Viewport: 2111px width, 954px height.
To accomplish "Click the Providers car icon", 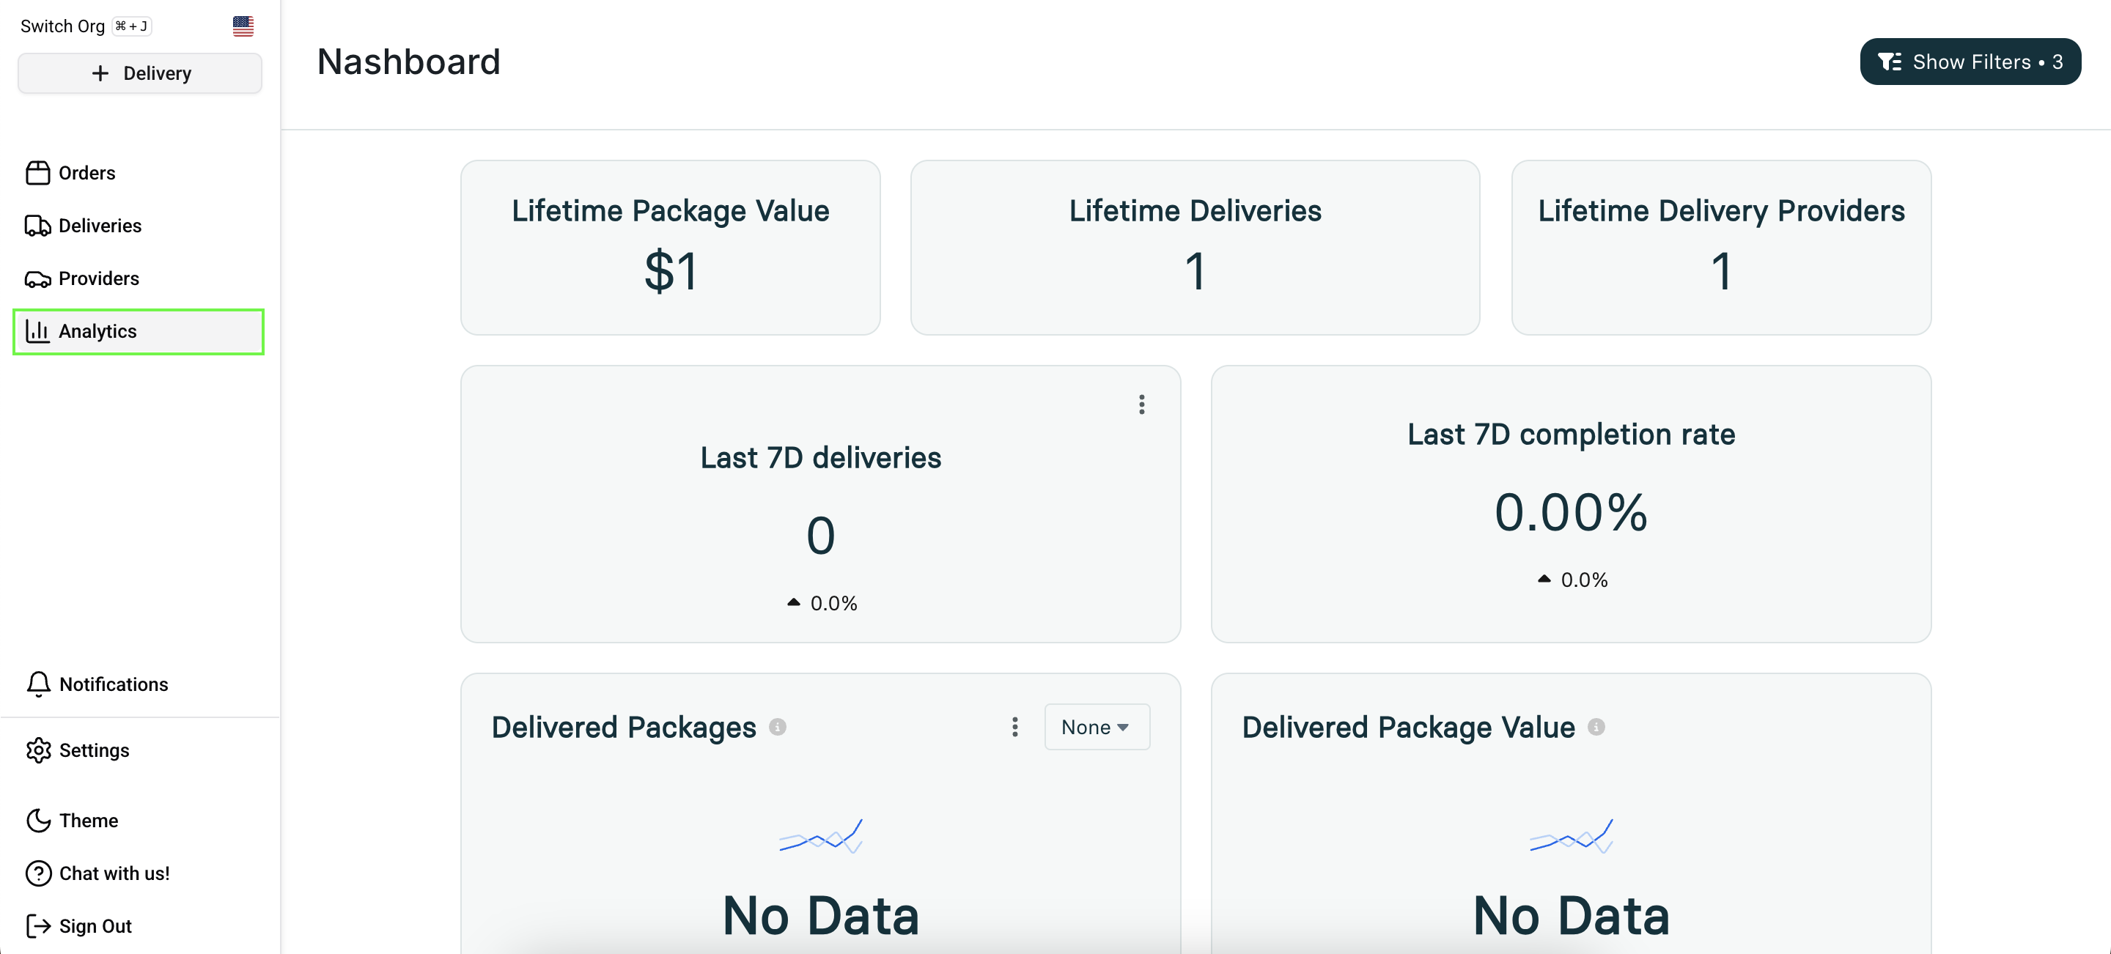I will pos(37,279).
